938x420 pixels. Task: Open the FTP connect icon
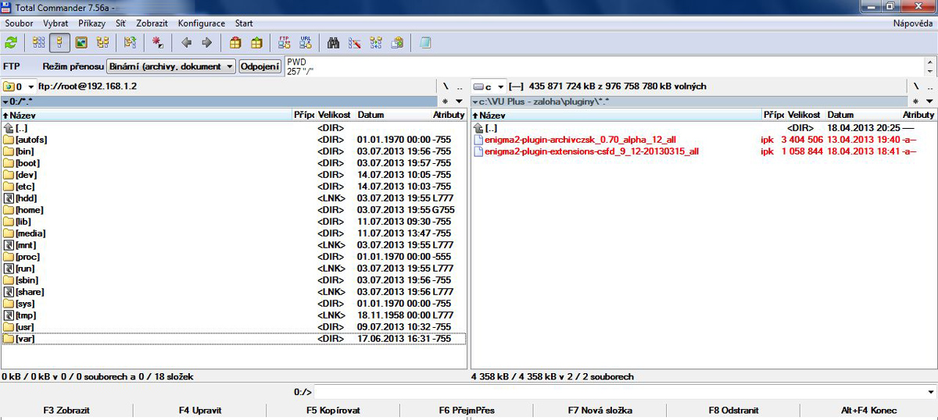(285, 43)
